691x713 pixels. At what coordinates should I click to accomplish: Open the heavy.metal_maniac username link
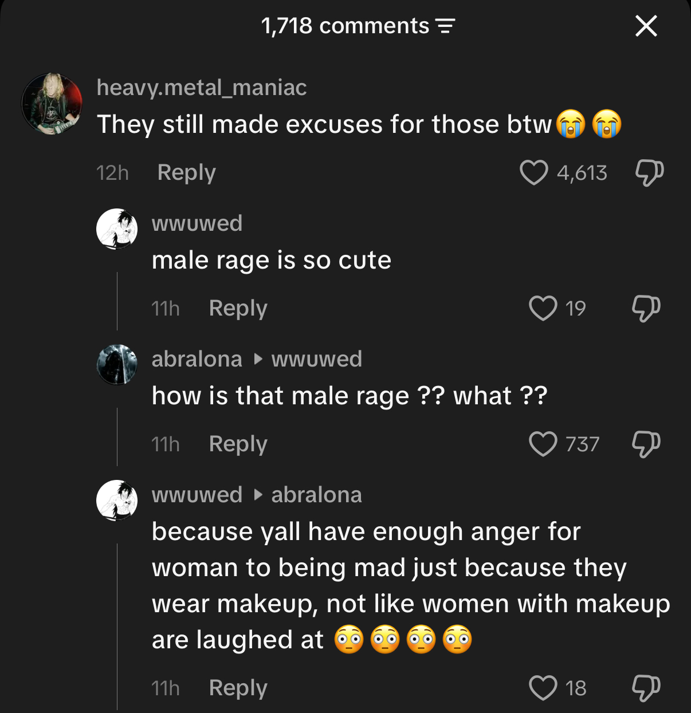tap(202, 88)
